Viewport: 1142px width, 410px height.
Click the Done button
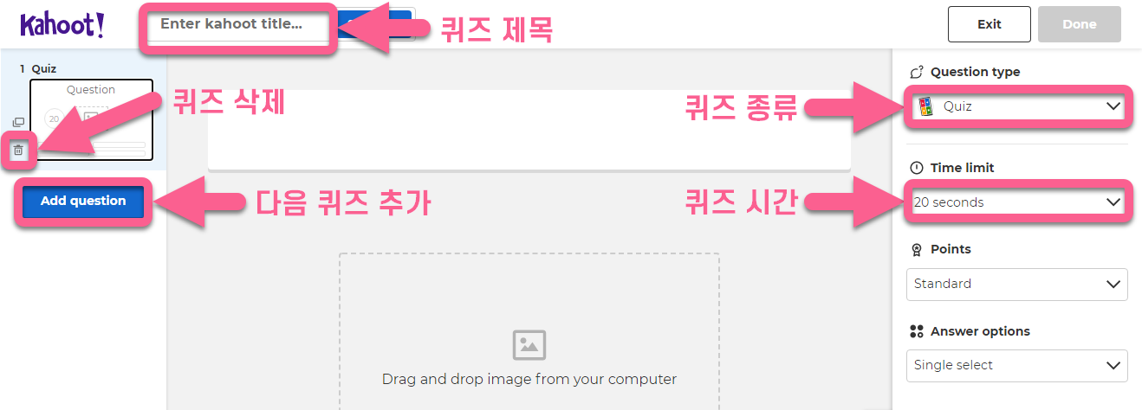click(x=1080, y=24)
